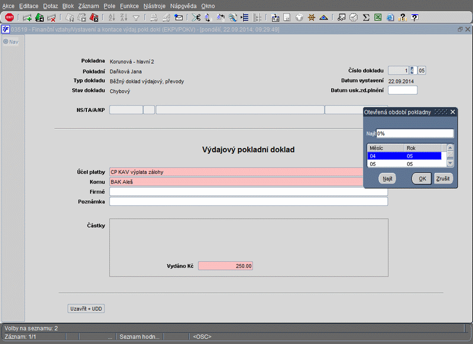Click the red EXIT stop-sign icon
The image size is (473, 344).
[x=9, y=18]
